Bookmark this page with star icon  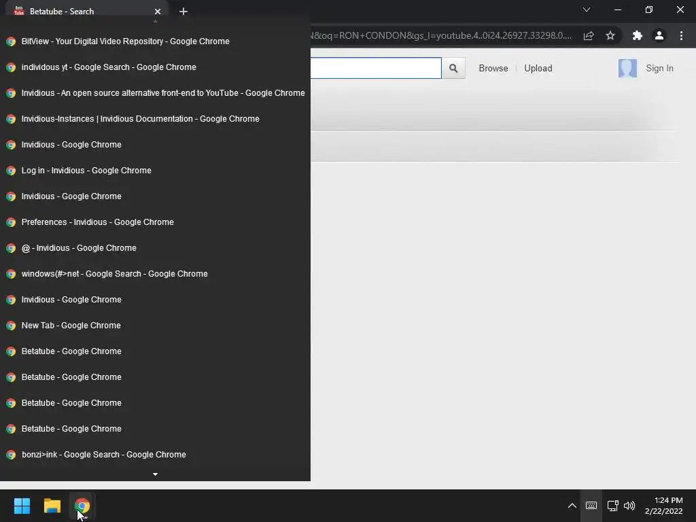pos(610,35)
